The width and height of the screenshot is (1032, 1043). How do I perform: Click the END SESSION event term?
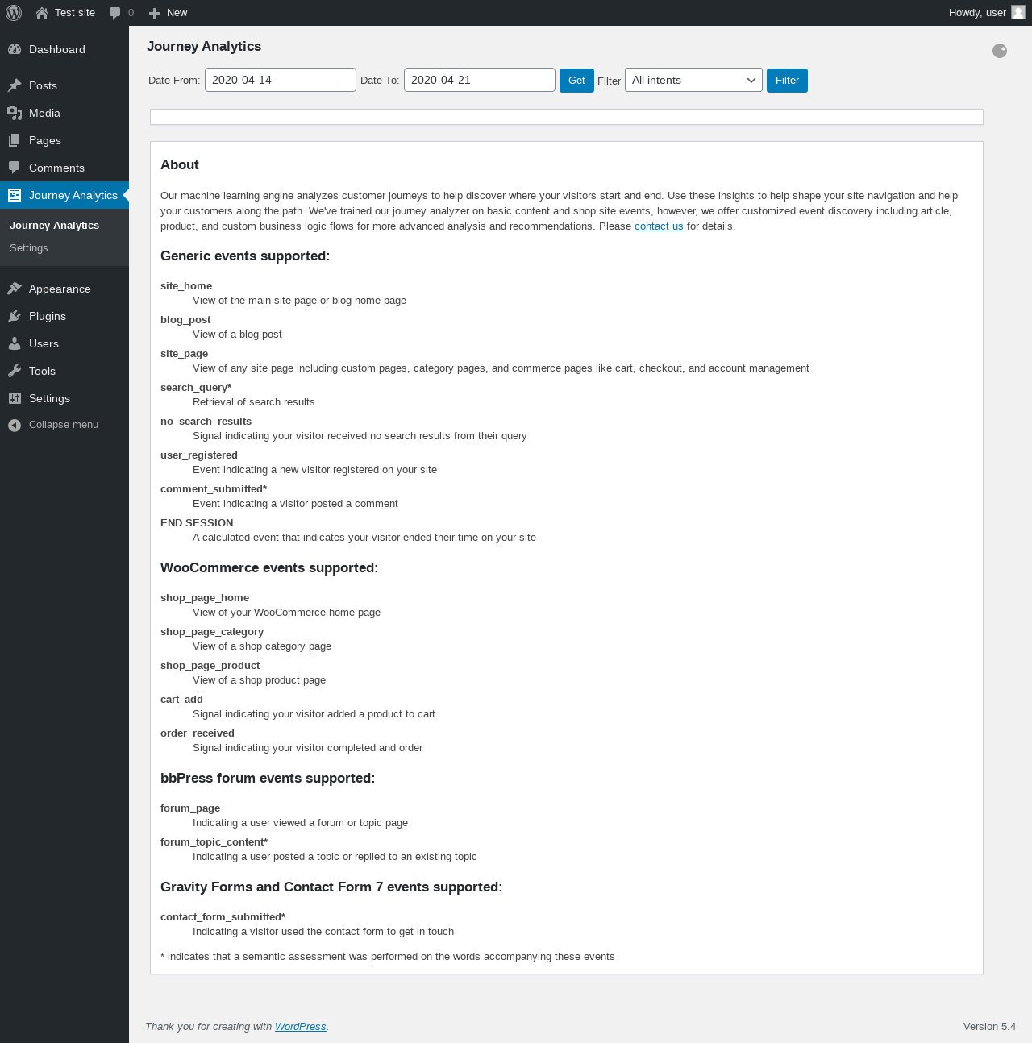click(197, 523)
